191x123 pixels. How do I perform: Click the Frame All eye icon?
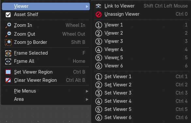[x=8, y=61]
